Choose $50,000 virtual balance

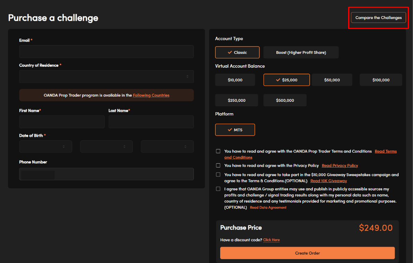[332, 80]
